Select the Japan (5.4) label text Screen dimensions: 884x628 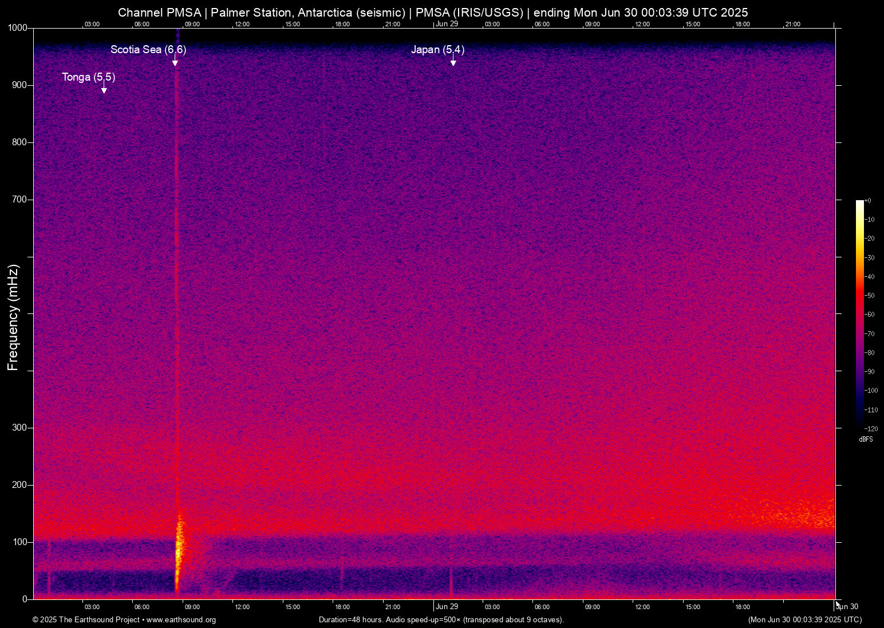438,50
